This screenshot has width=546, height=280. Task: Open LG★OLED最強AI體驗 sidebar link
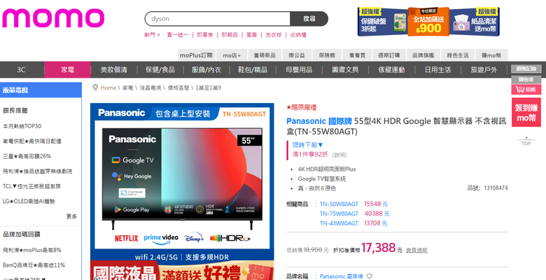click(29, 202)
